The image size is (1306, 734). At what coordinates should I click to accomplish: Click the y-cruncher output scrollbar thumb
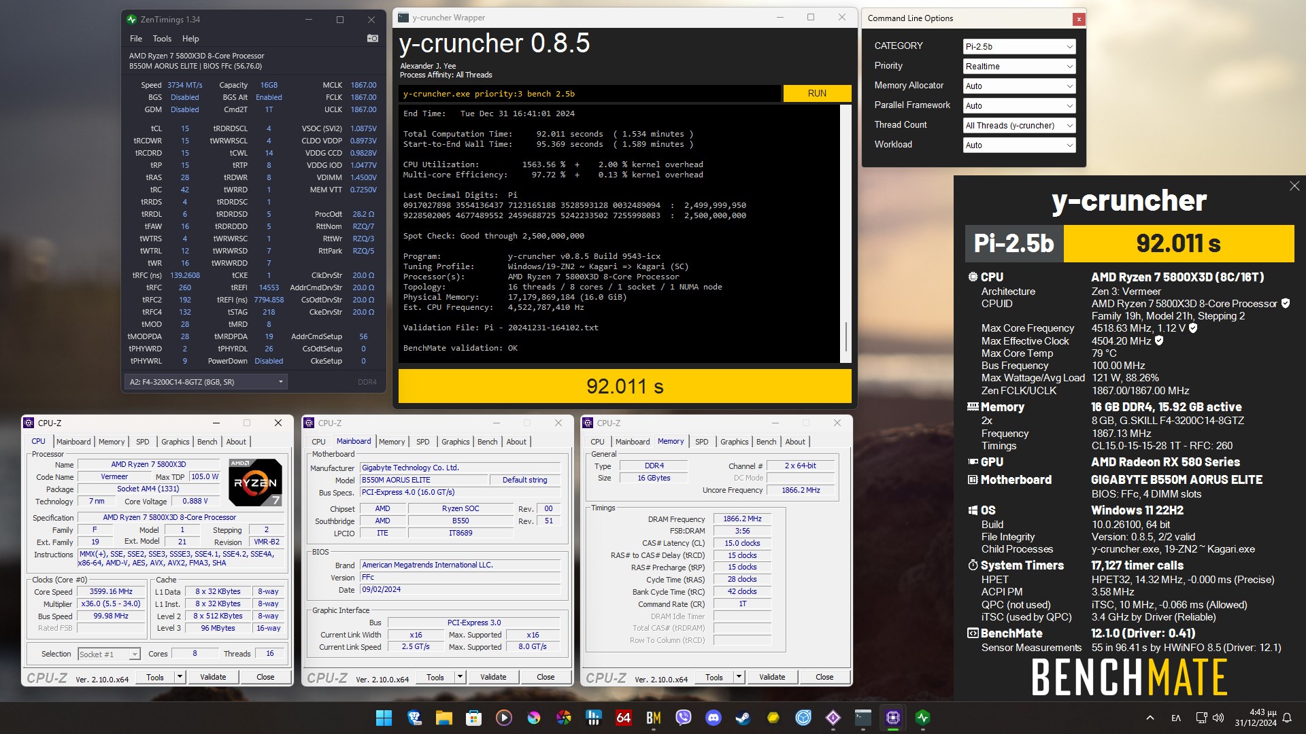(x=846, y=337)
